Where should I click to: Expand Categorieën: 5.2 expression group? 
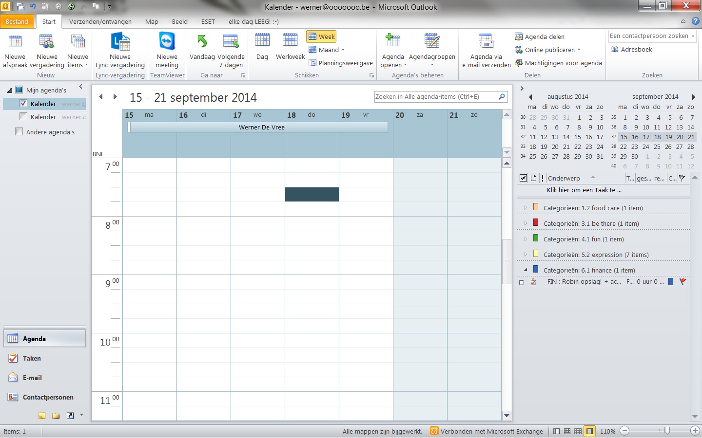[526, 255]
